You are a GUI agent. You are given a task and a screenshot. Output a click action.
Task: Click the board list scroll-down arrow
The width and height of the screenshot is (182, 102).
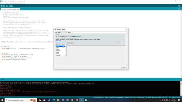click(x=126, y=65)
